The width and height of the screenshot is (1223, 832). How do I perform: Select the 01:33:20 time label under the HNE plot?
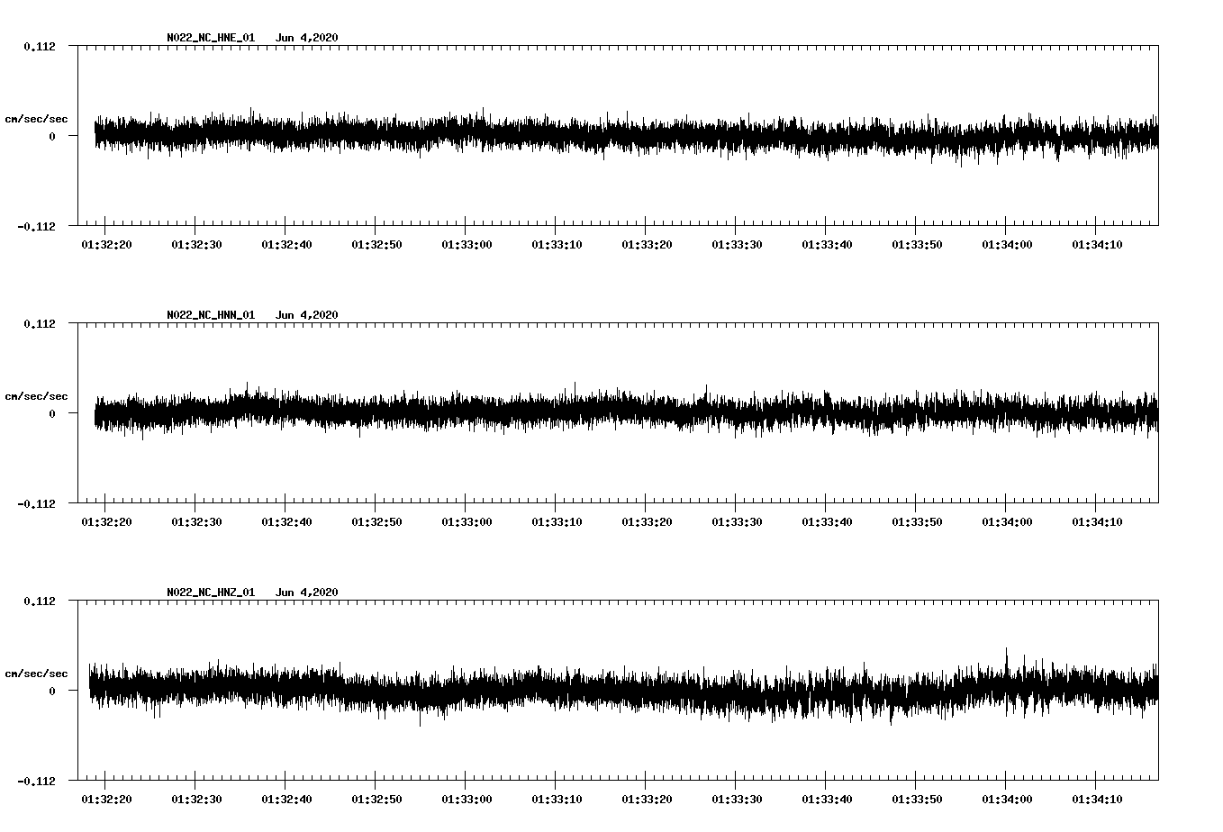pyautogui.click(x=647, y=245)
